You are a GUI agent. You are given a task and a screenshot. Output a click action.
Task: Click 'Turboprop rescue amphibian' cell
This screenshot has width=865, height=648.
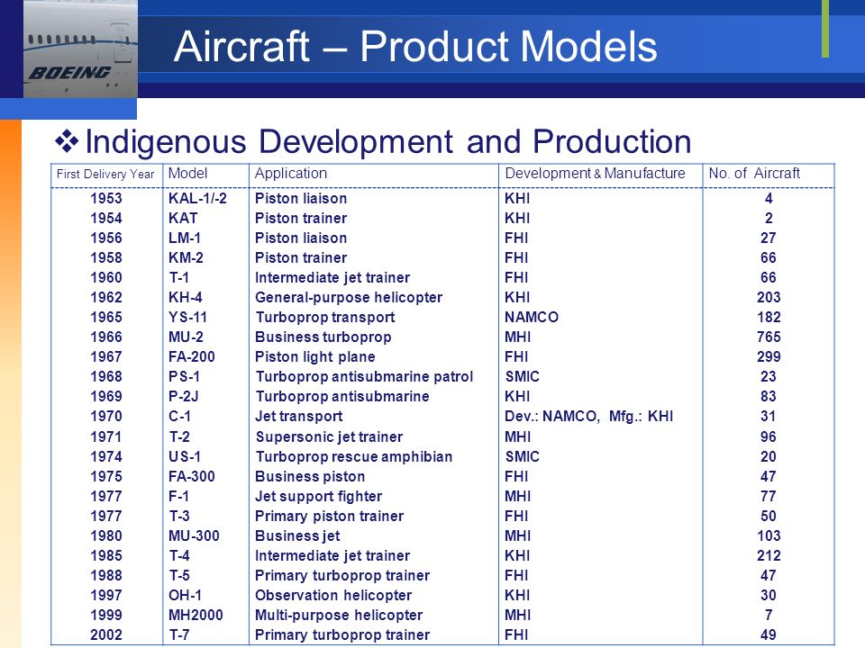353,457
